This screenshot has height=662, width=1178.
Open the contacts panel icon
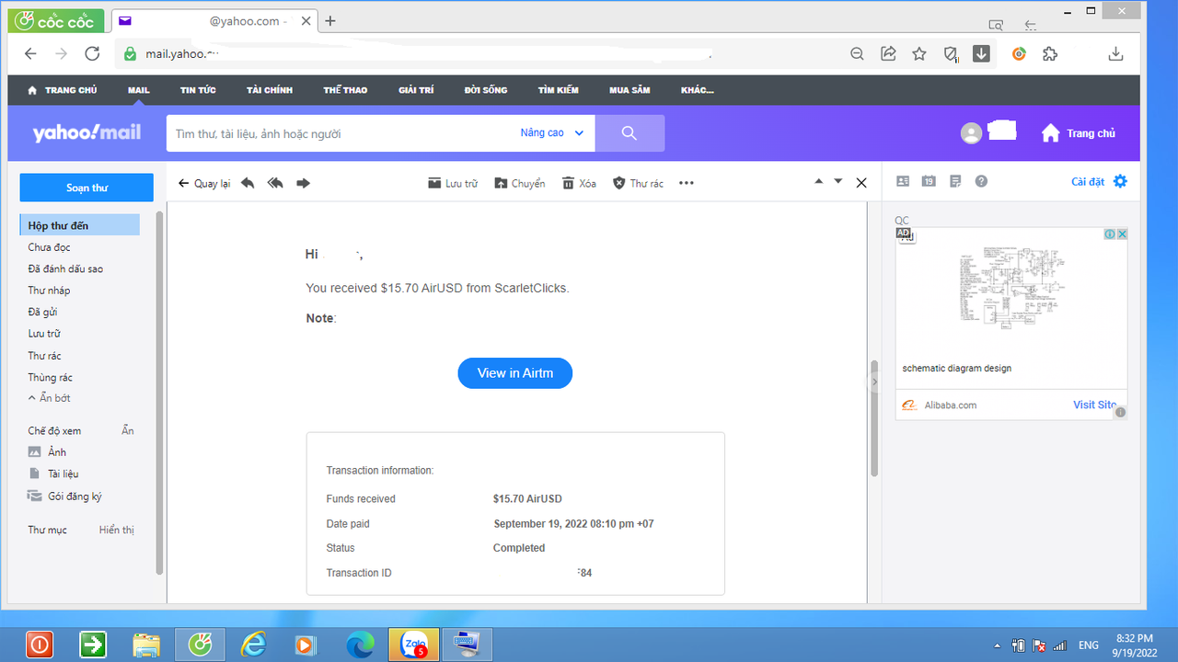point(903,181)
